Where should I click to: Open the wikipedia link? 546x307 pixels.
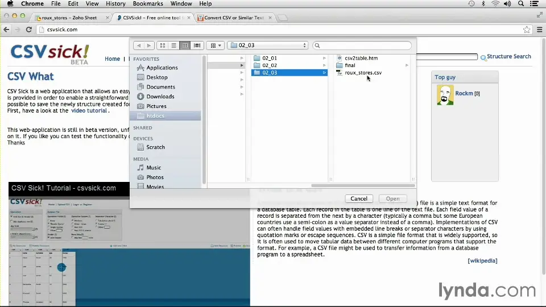(x=482, y=261)
